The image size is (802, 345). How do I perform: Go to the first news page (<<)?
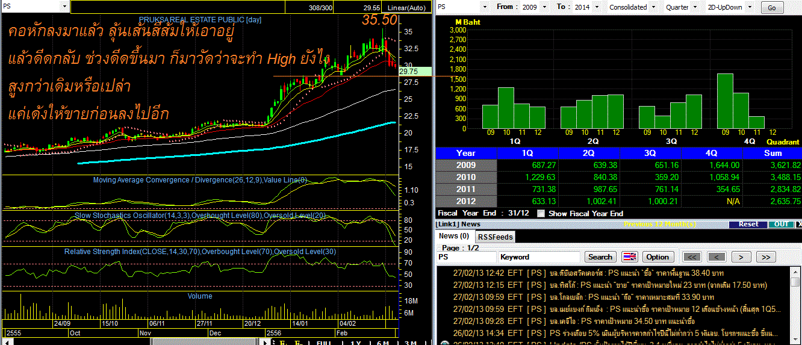click(x=692, y=256)
